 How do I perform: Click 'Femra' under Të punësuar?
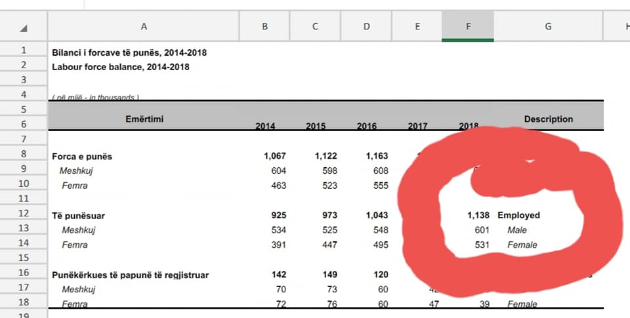[x=74, y=245]
